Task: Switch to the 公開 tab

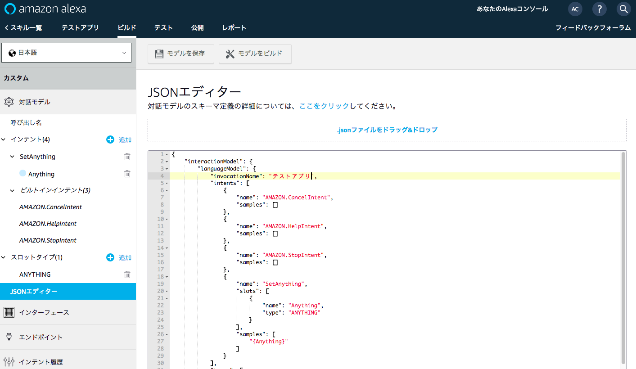Action: tap(197, 28)
